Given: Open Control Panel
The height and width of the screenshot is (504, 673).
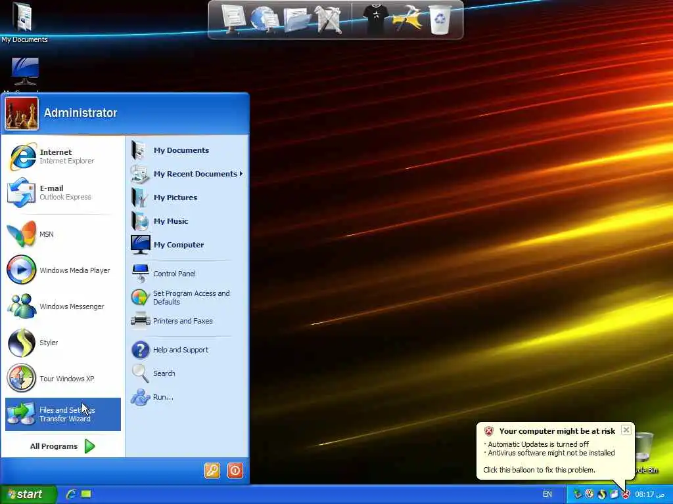Looking at the screenshot, I should 187,274.
